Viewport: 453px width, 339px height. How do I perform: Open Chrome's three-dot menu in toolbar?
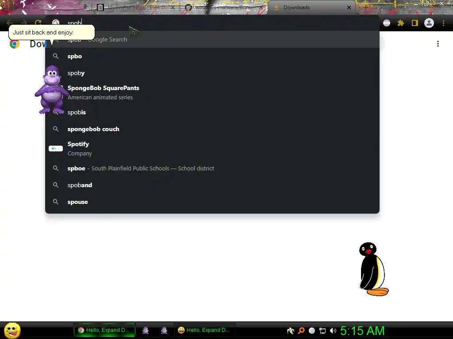[x=443, y=23]
